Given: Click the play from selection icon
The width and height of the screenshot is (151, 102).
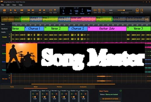Looking at the screenshot, I should click(15, 10).
